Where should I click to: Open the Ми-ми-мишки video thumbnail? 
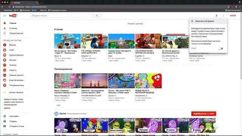point(67,41)
